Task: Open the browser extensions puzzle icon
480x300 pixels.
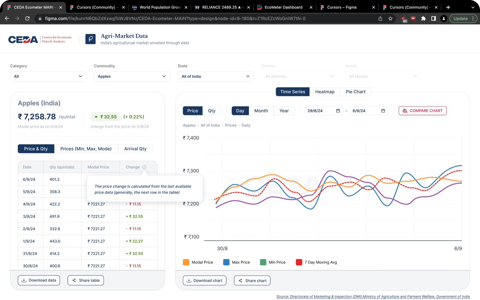Action: (x=423, y=19)
